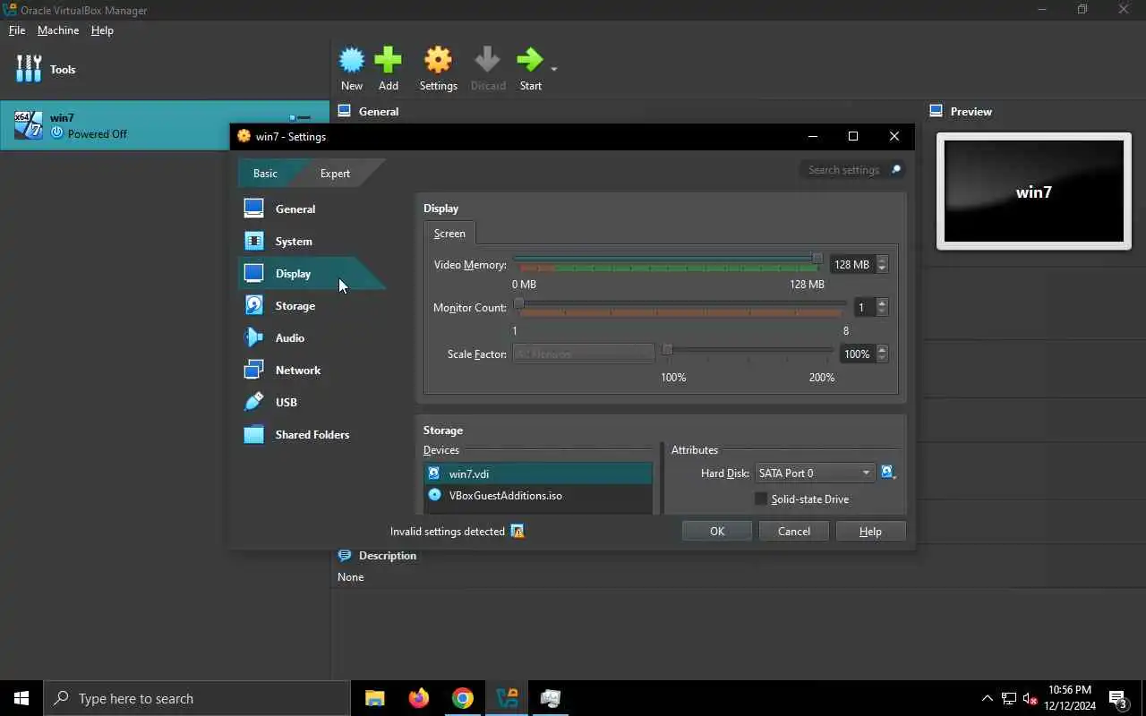Show hidden system tray icons

[987, 698]
